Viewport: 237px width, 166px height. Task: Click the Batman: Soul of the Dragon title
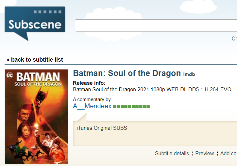tap(127, 73)
